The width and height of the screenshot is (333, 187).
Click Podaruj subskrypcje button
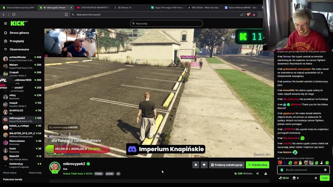pos(227,165)
